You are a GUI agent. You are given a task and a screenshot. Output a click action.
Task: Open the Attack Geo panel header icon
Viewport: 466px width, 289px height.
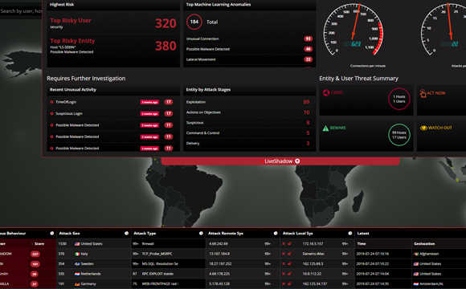(126, 233)
